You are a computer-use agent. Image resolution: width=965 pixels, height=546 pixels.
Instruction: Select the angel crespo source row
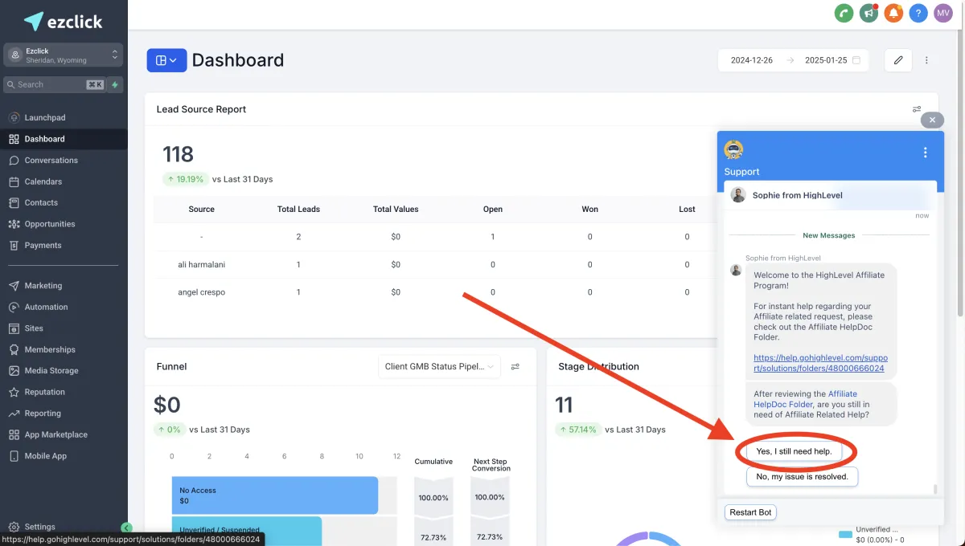pos(434,292)
